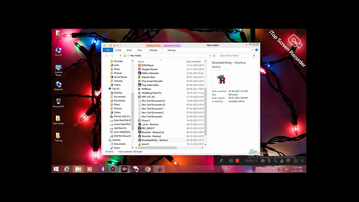This screenshot has width=359, height=202.
Task: Open the GOM Player shortcut icon
Action: click(139, 65)
